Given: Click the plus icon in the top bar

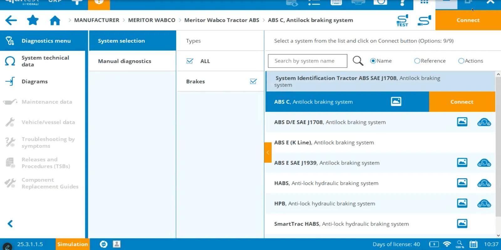Looking at the screenshot, I should [x=77, y=3].
